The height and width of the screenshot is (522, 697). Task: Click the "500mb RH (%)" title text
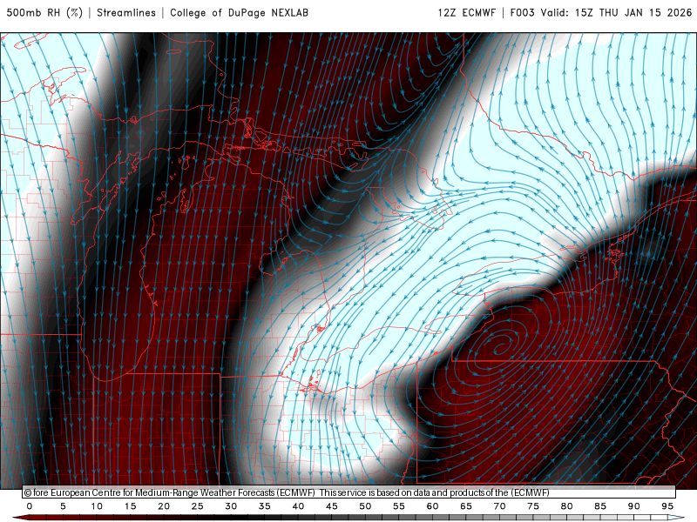(45, 13)
